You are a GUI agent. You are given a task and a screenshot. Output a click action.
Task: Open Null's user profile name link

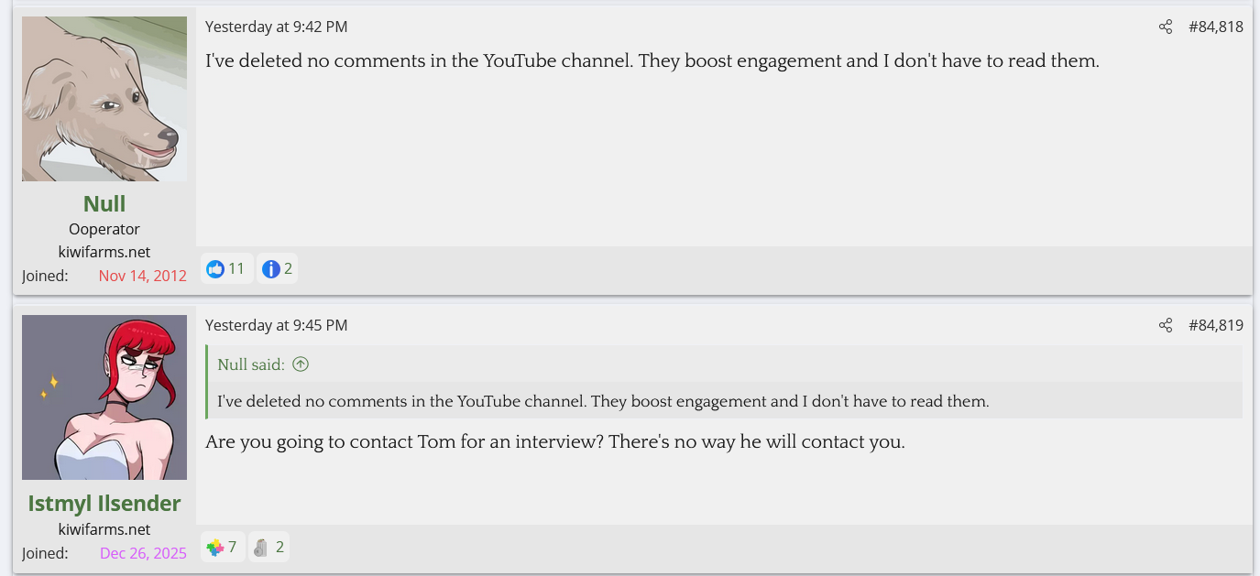pyautogui.click(x=104, y=203)
